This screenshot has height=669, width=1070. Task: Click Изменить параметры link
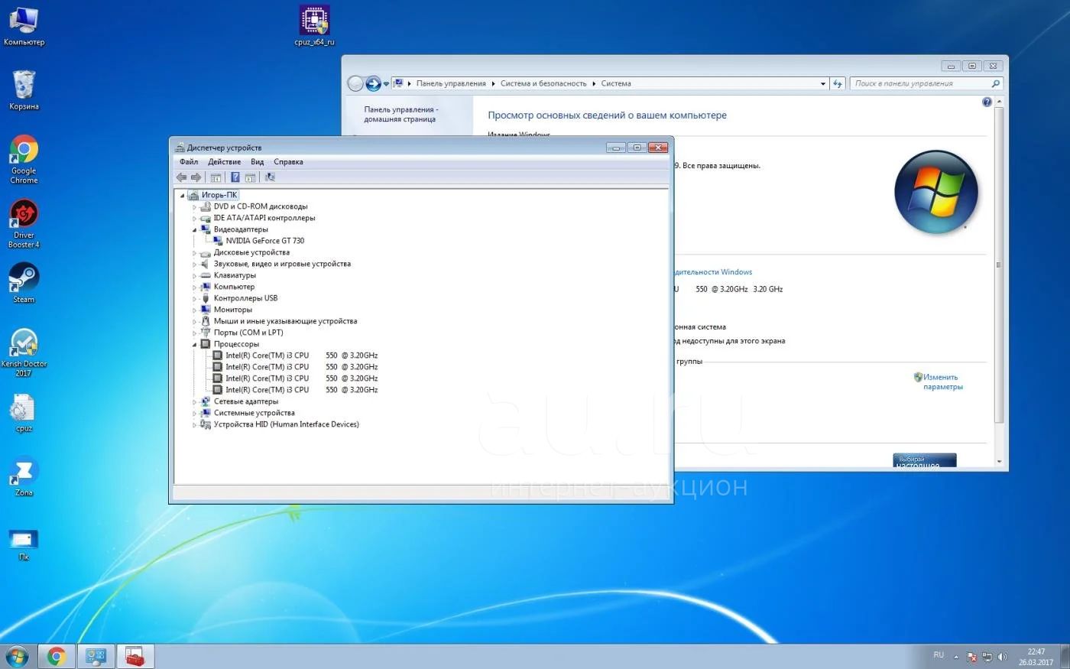(942, 382)
